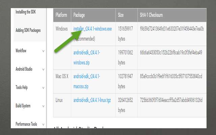Expand the Android Studio chevron in sidebar

(x=43, y=70)
